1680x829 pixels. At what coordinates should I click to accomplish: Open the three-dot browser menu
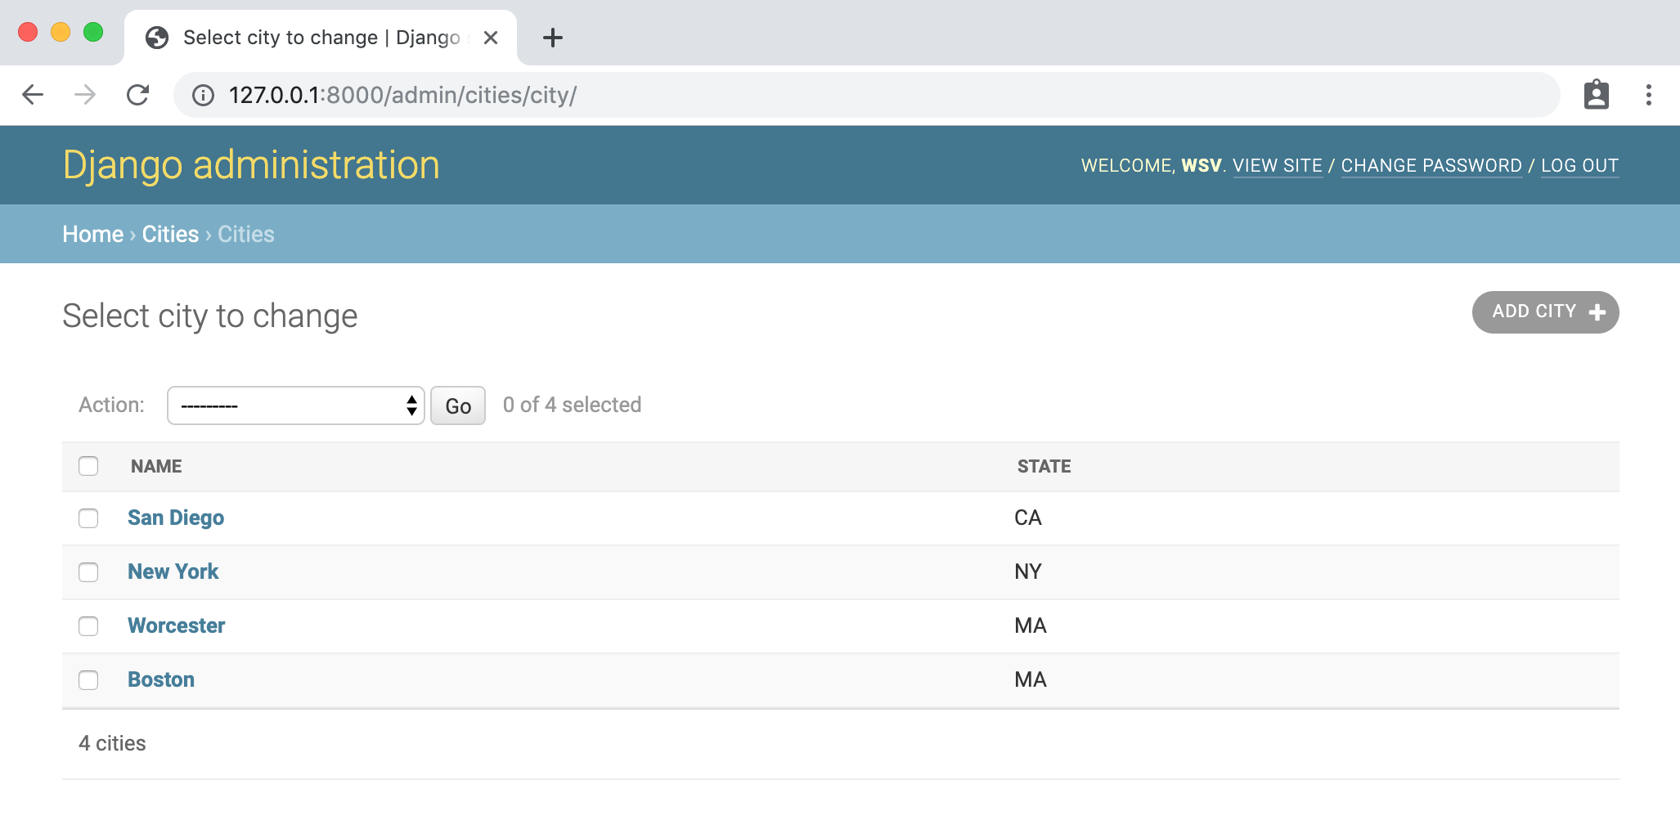click(1648, 95)
